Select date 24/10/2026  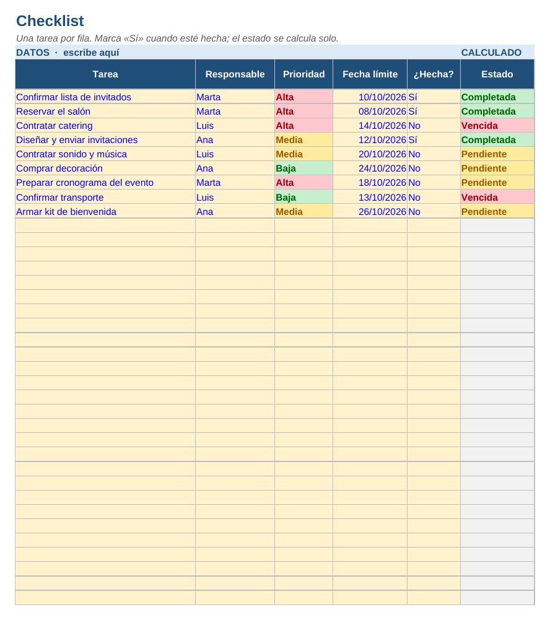click(x=370, y=168)
